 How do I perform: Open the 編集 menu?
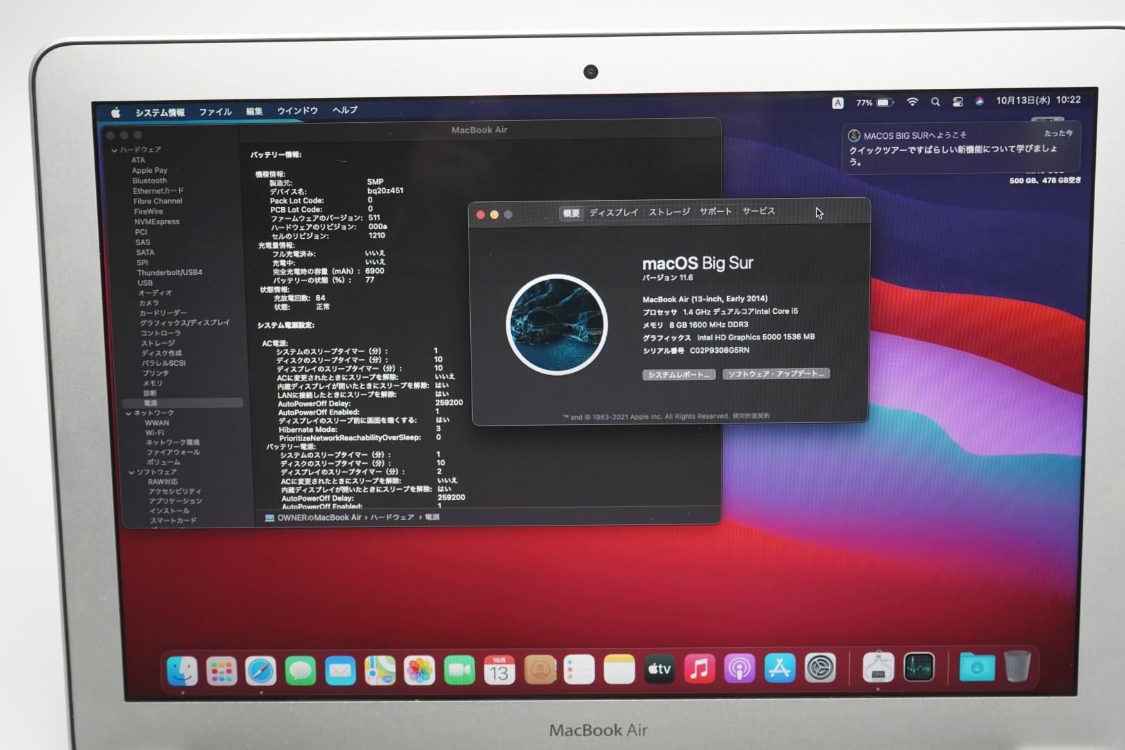(254, 111)
